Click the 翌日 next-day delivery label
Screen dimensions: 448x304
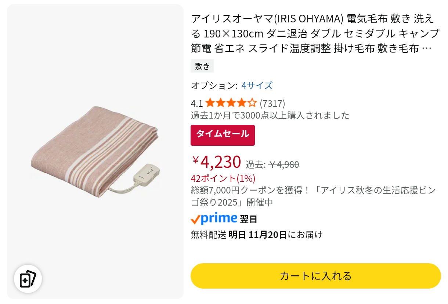tap(249, 220)
